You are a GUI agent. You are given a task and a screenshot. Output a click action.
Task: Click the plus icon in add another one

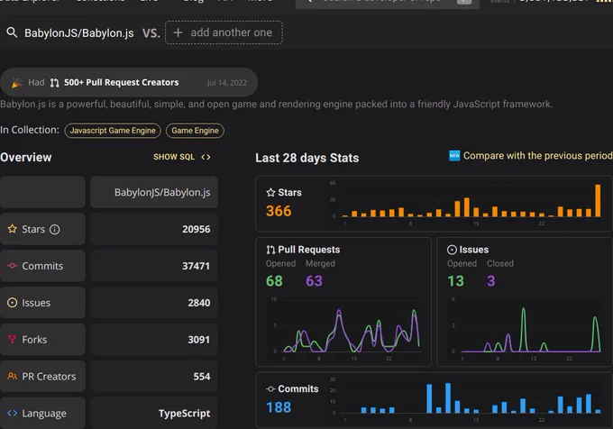178,32
